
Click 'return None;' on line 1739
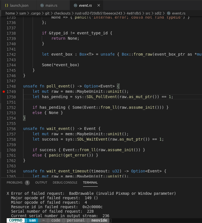click(65, 38)
